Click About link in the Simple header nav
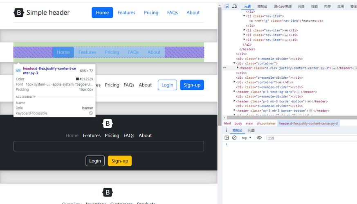This screenshot has height=204, width=357. (x=193, y=13)
